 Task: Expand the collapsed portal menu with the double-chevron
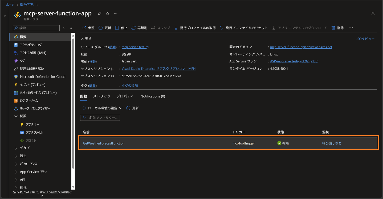(5, 16)
